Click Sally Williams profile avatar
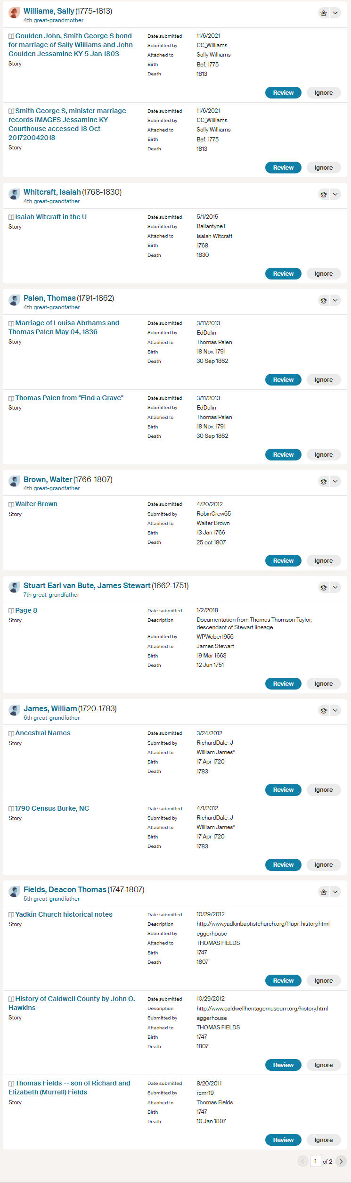Screen dimensions: 351x1183 pyautogui.click(x=15, y=13)
